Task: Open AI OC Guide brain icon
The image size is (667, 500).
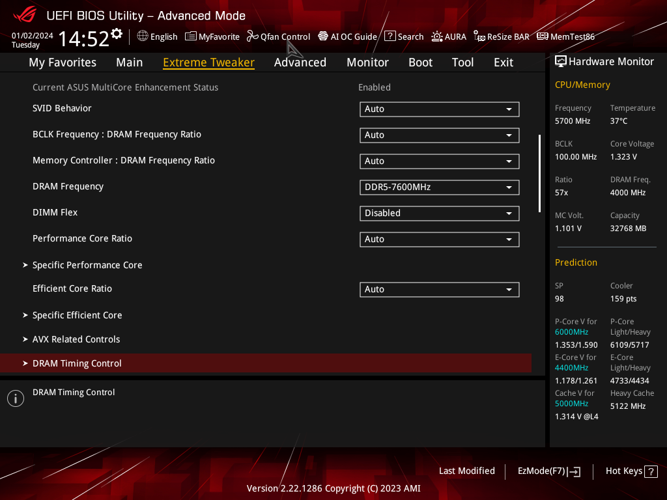Action: tap(323, 36)
